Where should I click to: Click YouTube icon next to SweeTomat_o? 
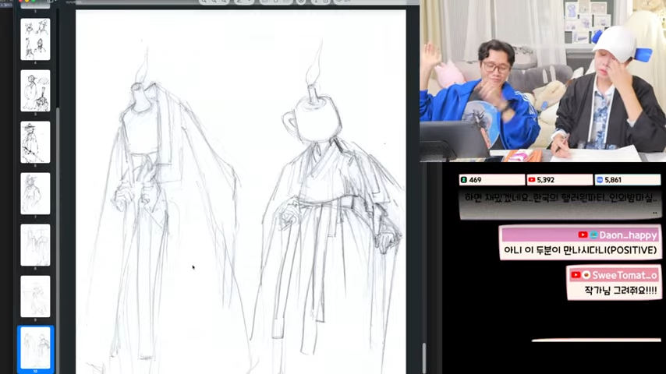pos(576,275)
